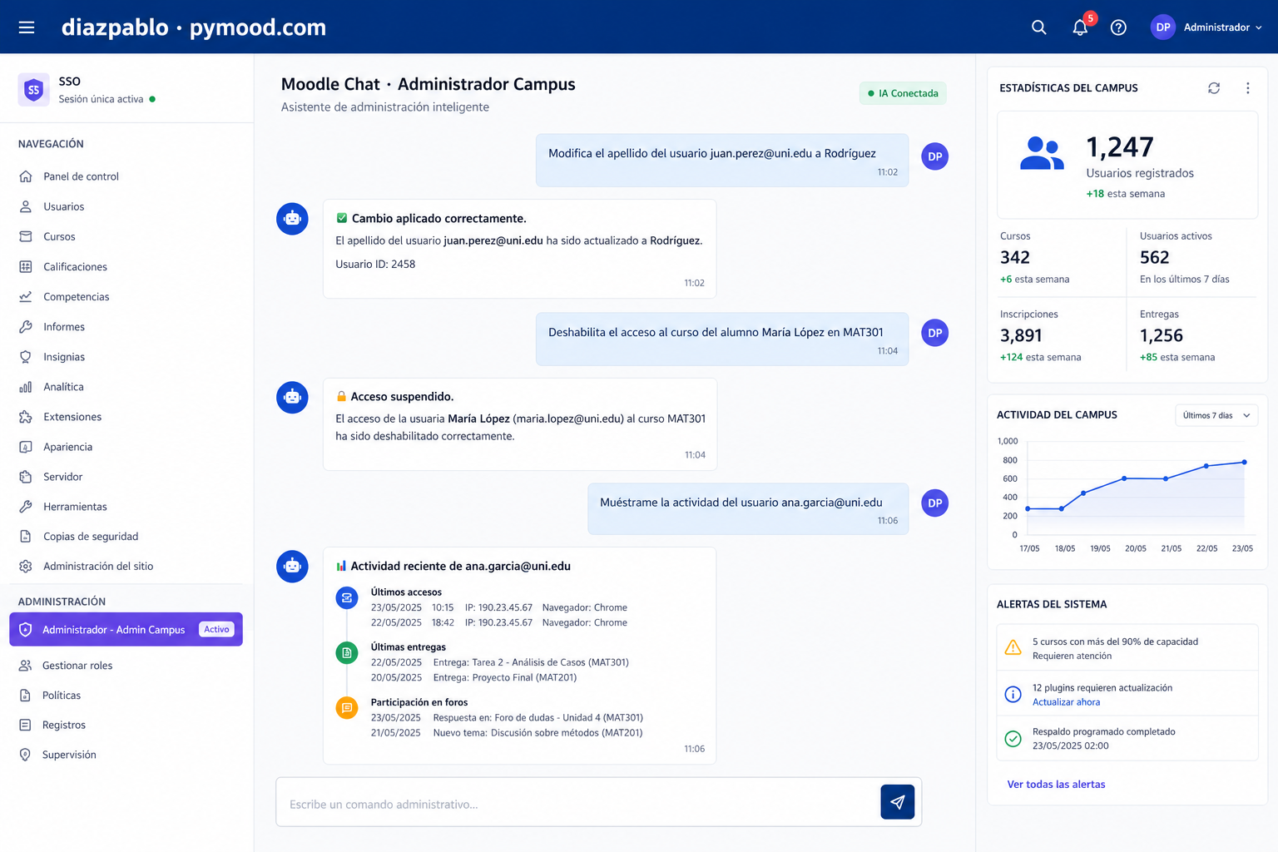Focus the administrative command input

pos(578,804)
